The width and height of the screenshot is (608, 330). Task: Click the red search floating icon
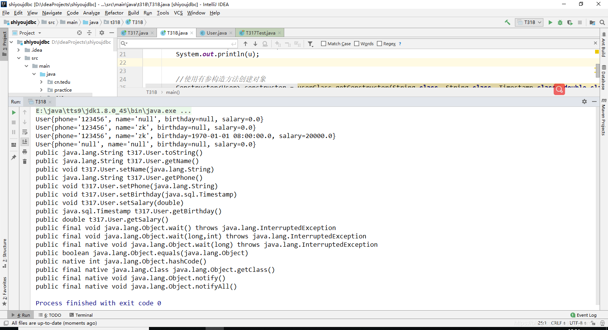pyautogui.click(x=559, y=89)
